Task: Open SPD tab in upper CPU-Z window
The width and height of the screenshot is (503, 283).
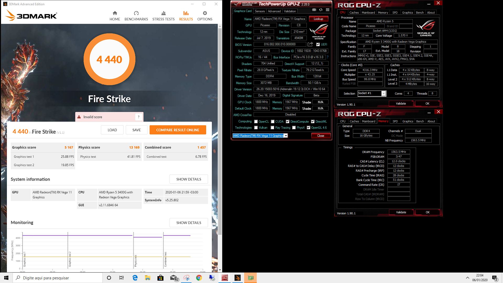Action: [x=395, y=13]
